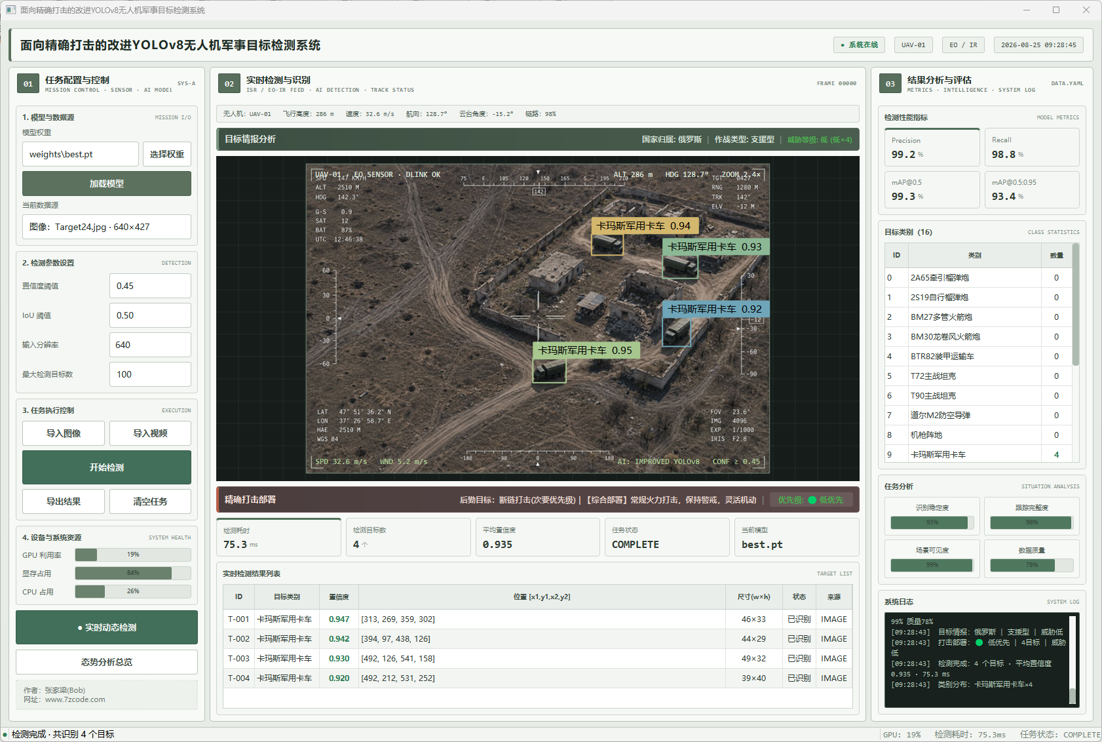Select class row 卡玛斯军用卡车 in class table
1102x742 pixels.
pyautogui.click(x=978, y=454)
